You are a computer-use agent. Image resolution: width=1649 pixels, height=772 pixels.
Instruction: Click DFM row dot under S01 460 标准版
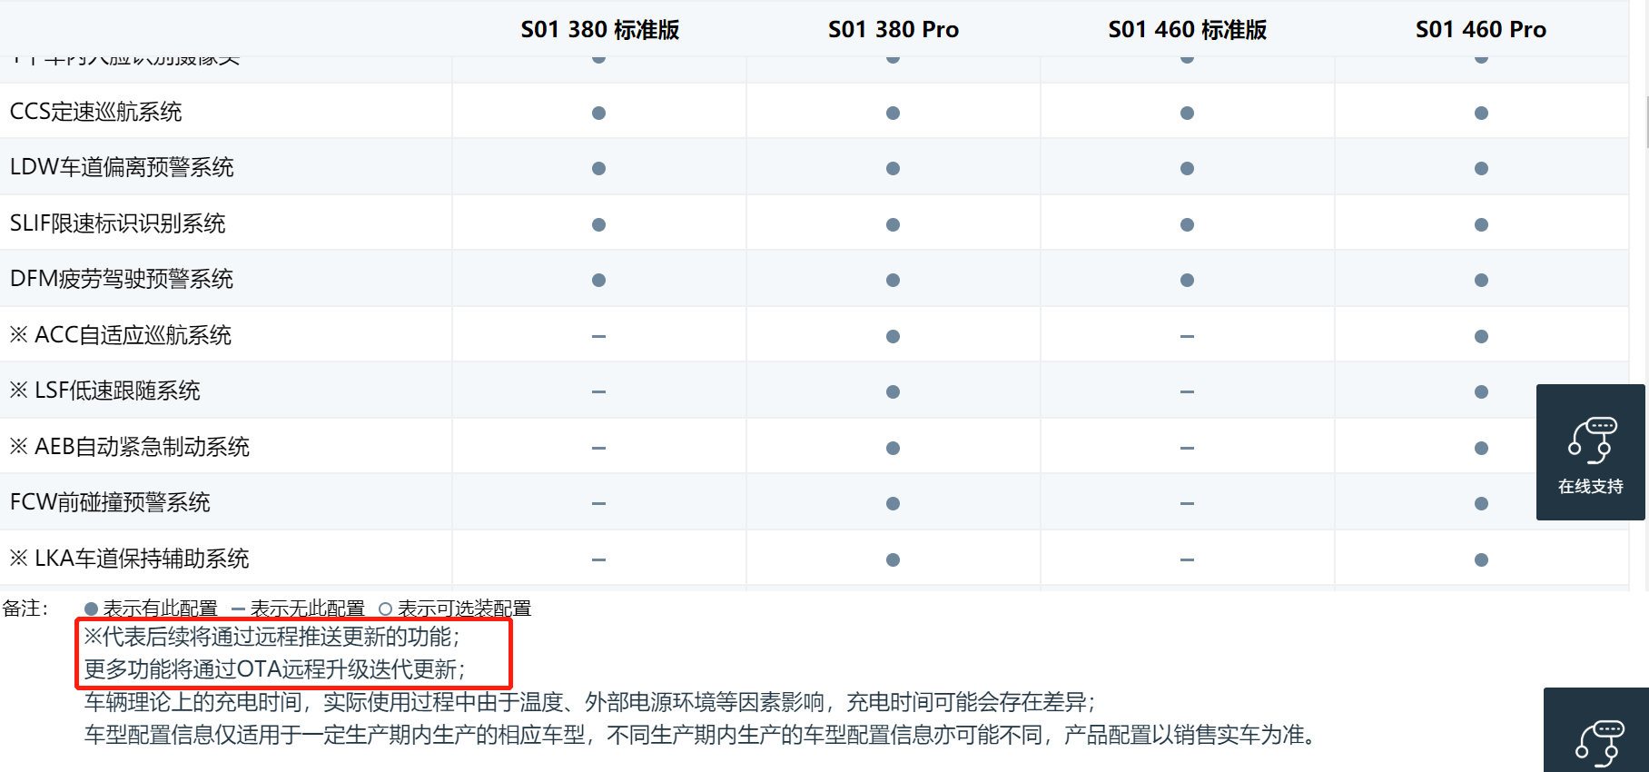pyautogui.click(x=1187, y=280)
